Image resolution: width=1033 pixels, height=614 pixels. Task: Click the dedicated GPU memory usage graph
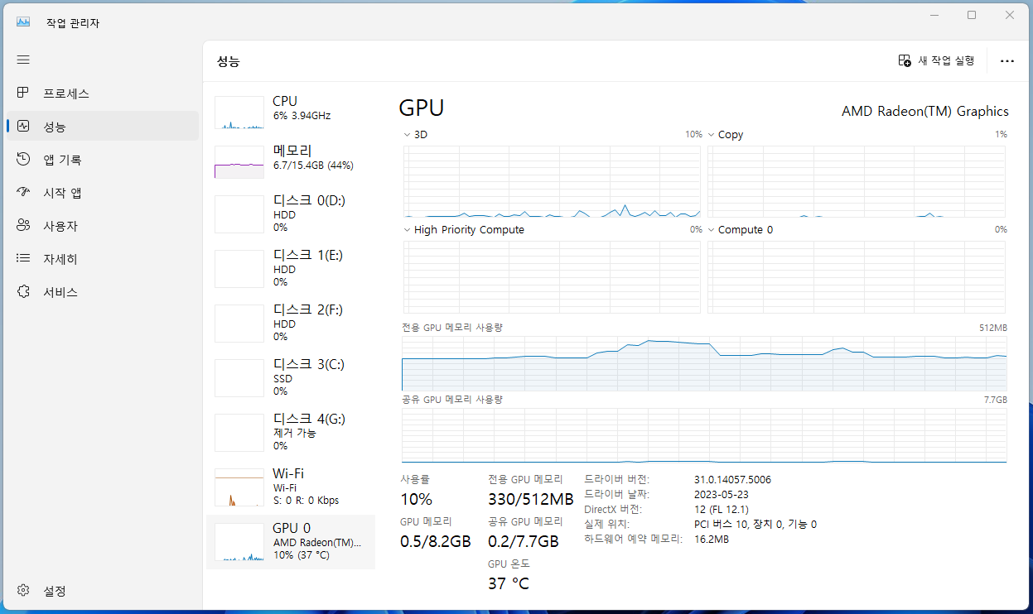click(x=704, y=360)
